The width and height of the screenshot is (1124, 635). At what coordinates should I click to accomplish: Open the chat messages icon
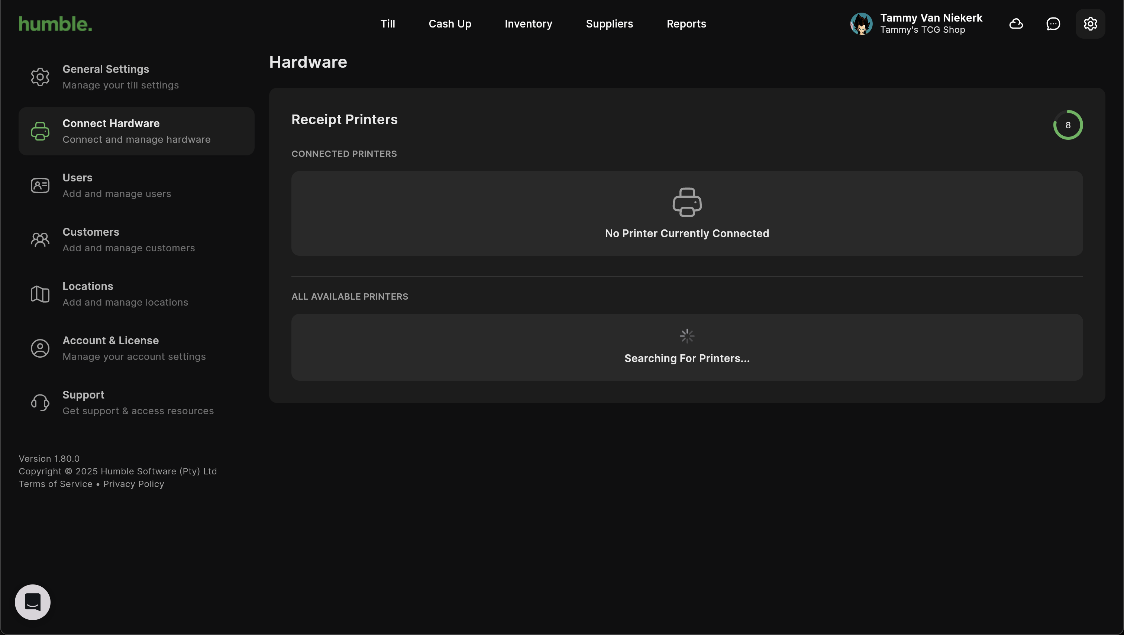[x=1053, y=23]
